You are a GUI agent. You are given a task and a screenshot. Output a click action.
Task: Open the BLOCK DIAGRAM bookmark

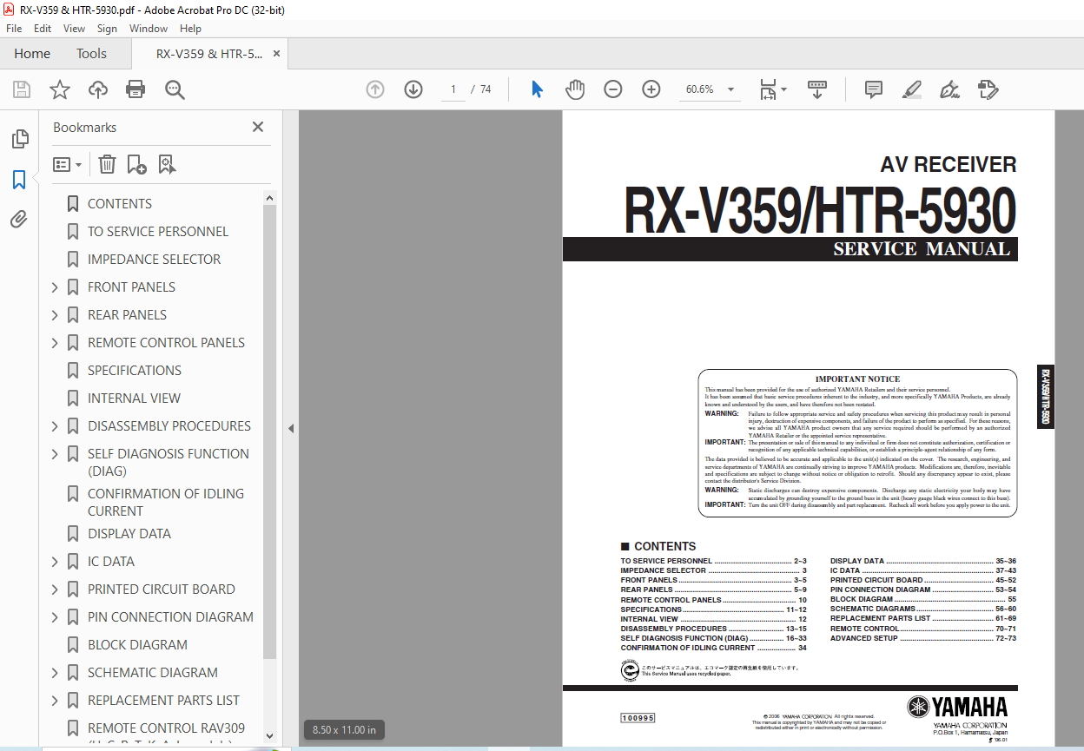pyautogui.click(x=137, y=645)
